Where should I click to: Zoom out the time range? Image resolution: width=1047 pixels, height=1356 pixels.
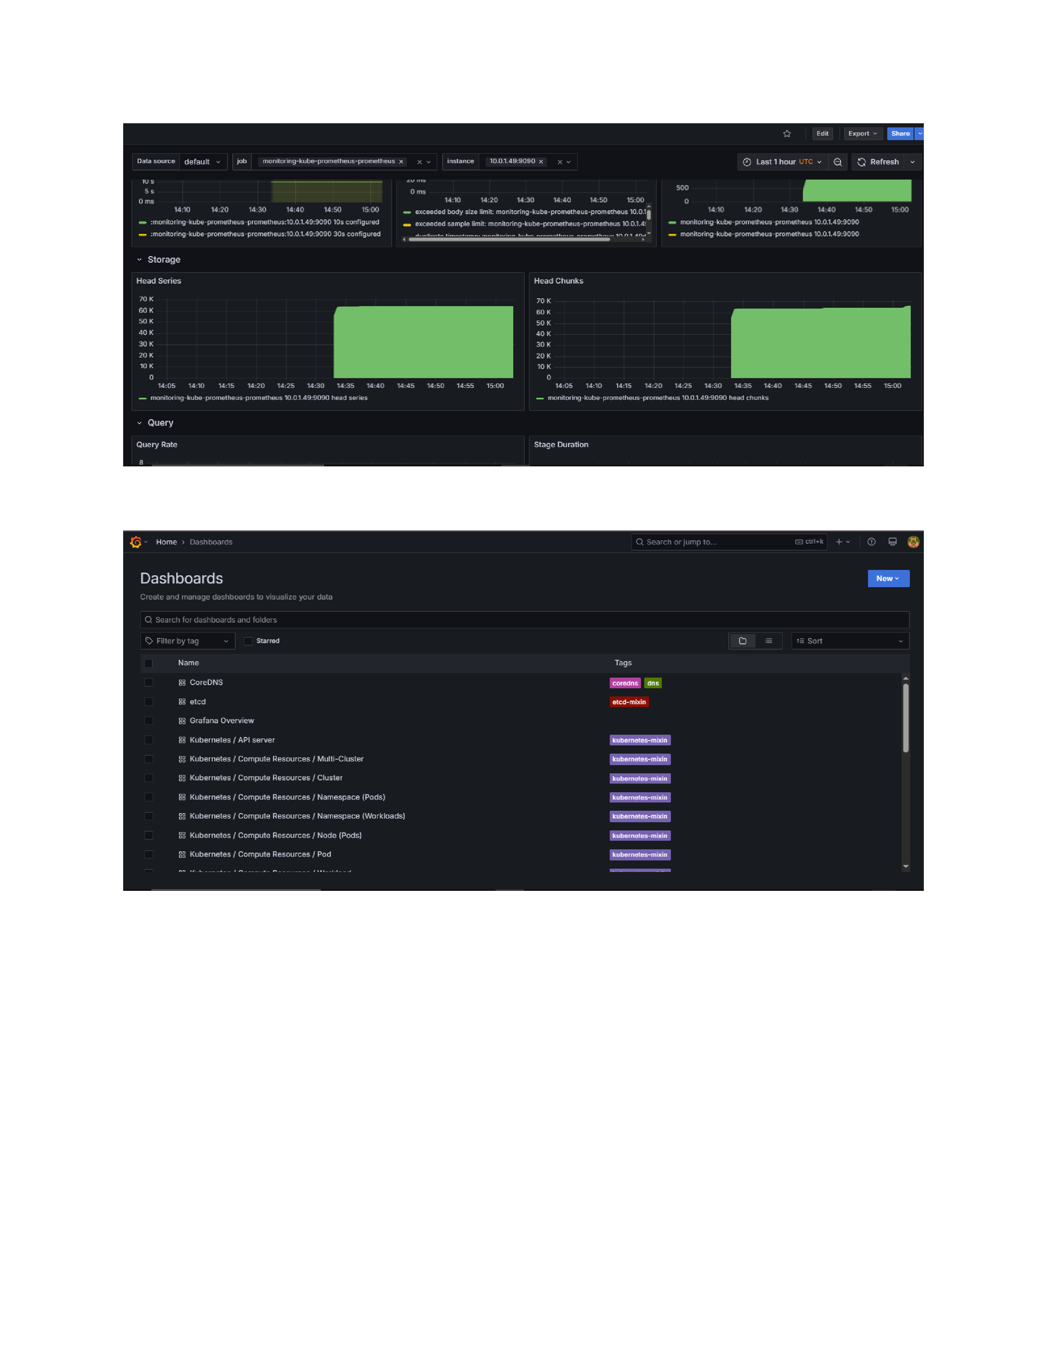coord(837,161)
